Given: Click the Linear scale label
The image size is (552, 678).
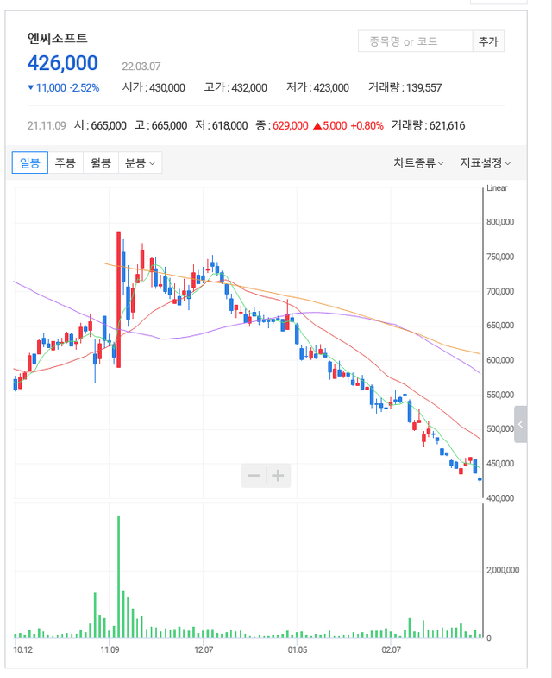Looking at the screenshot, I should click(497, 187).
